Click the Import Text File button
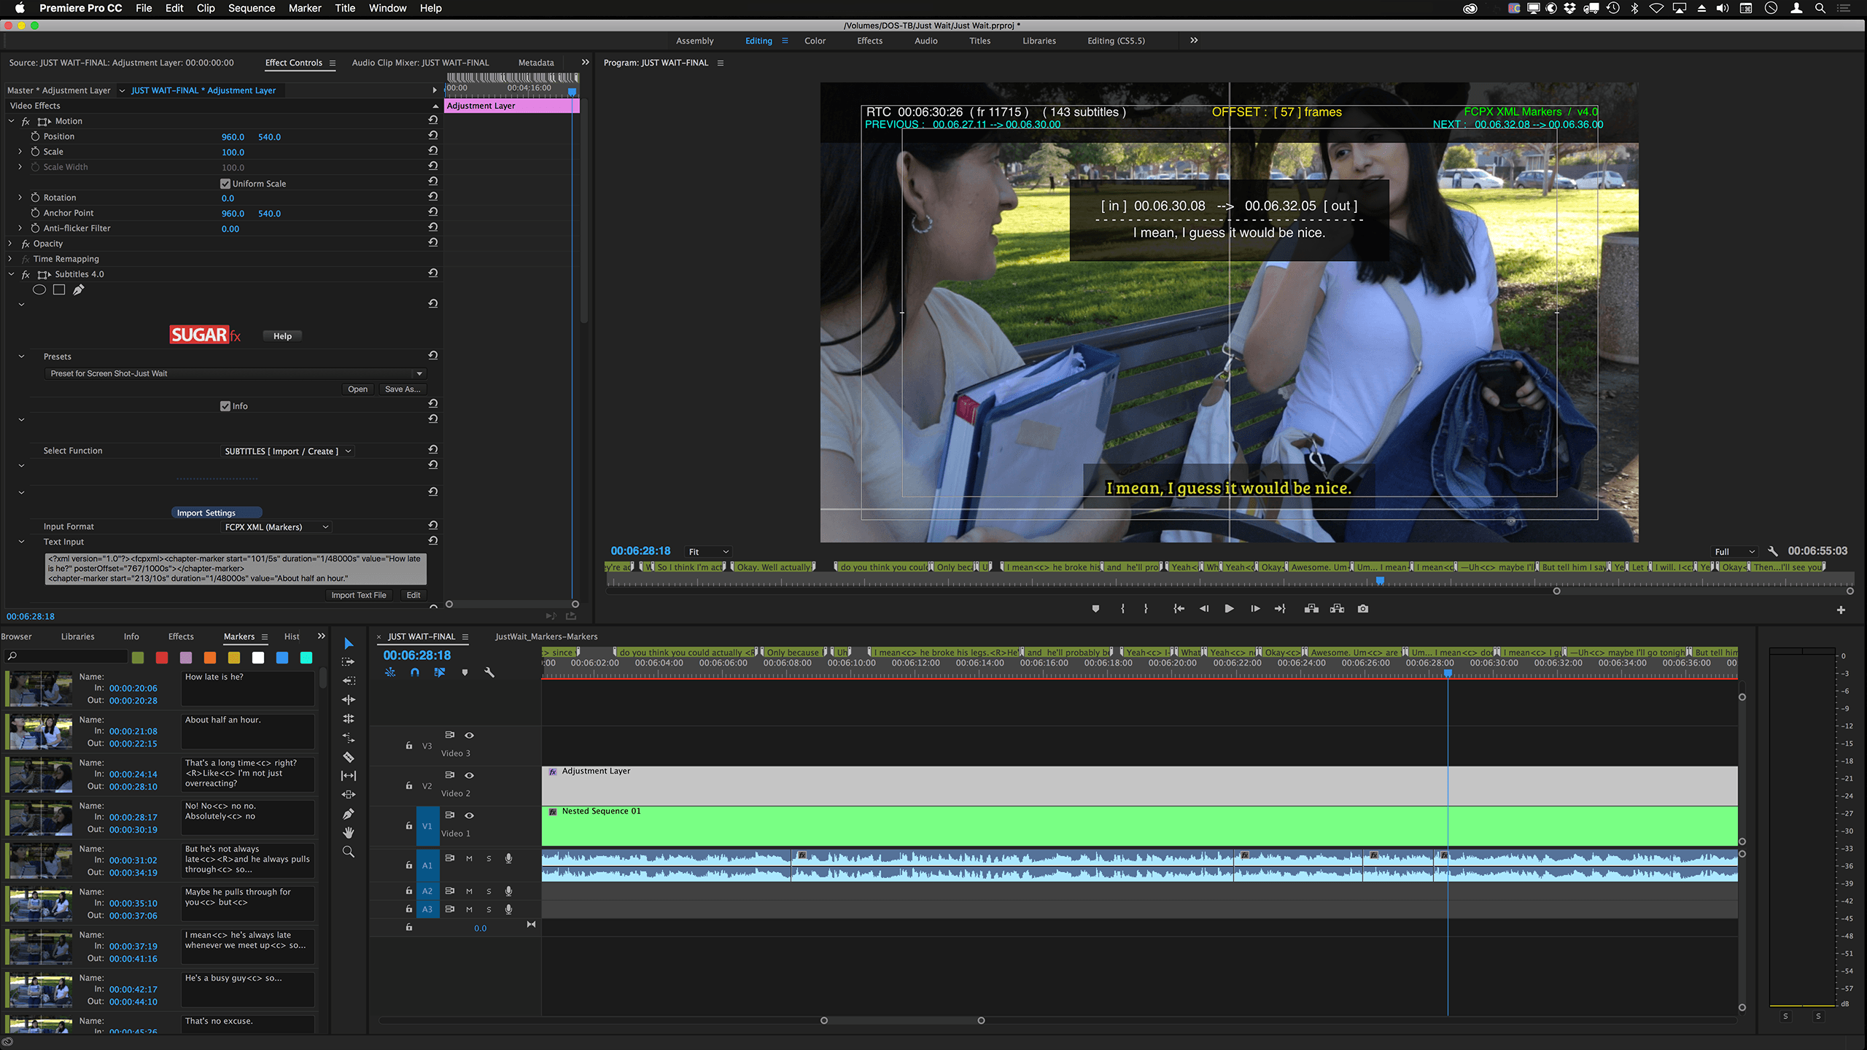Screen dimensions: 1867x1050 point(359,595)
